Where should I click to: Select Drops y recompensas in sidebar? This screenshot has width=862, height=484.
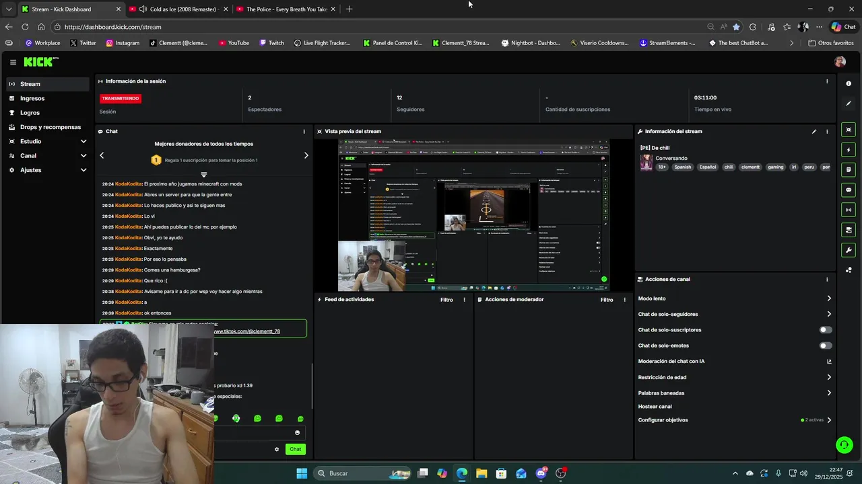pos(47,127)
